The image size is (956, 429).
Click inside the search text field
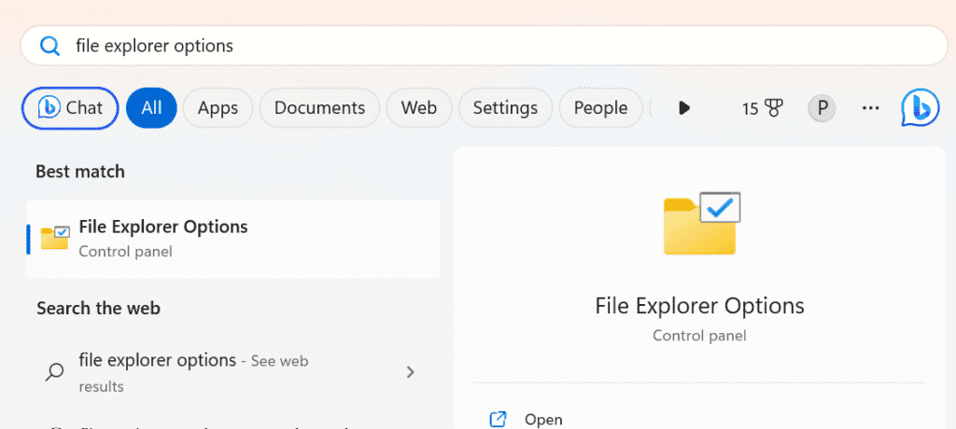(x=485, y=46)
